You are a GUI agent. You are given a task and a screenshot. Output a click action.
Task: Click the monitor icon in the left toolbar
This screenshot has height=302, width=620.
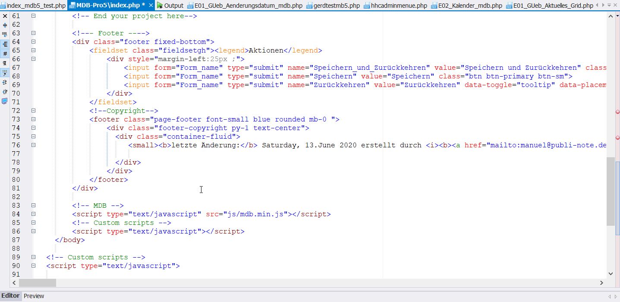click(5, 101)
